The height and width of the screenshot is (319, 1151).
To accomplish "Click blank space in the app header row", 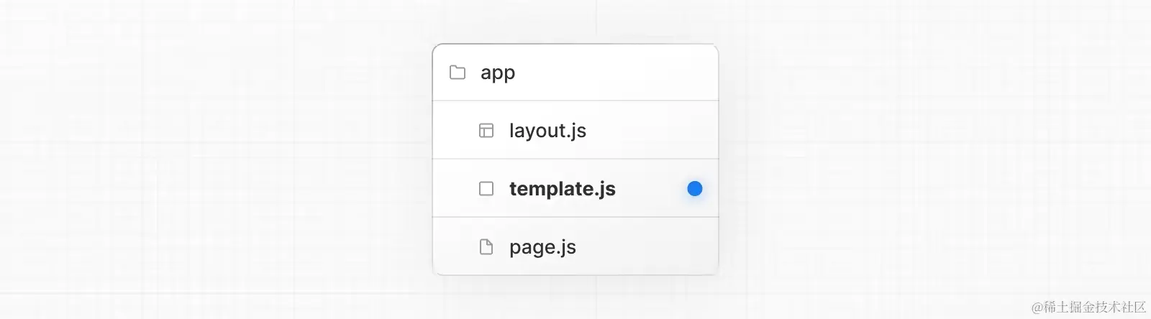I will (x=611, y=73).
